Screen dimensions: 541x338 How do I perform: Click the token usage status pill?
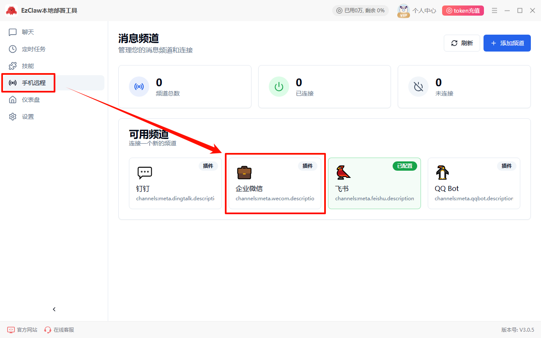point(360,11)
